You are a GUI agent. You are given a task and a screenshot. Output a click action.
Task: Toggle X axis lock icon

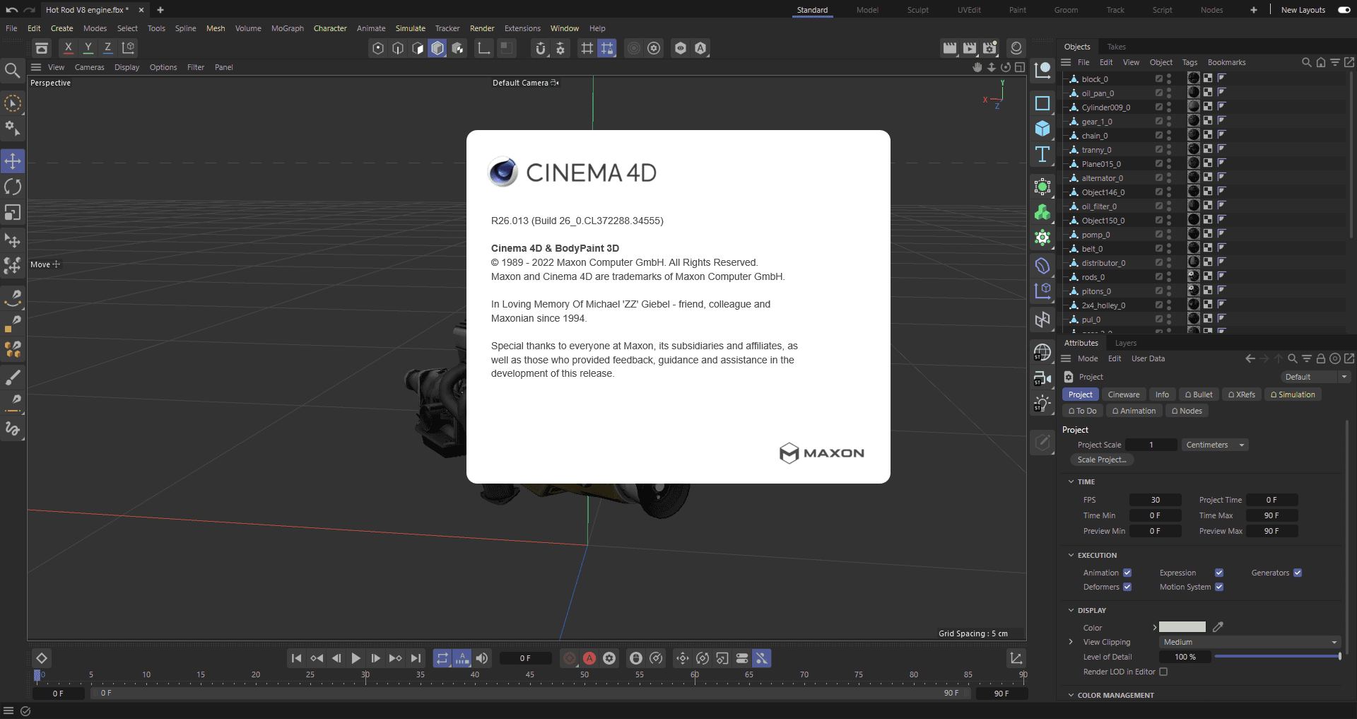pos(69,47)
